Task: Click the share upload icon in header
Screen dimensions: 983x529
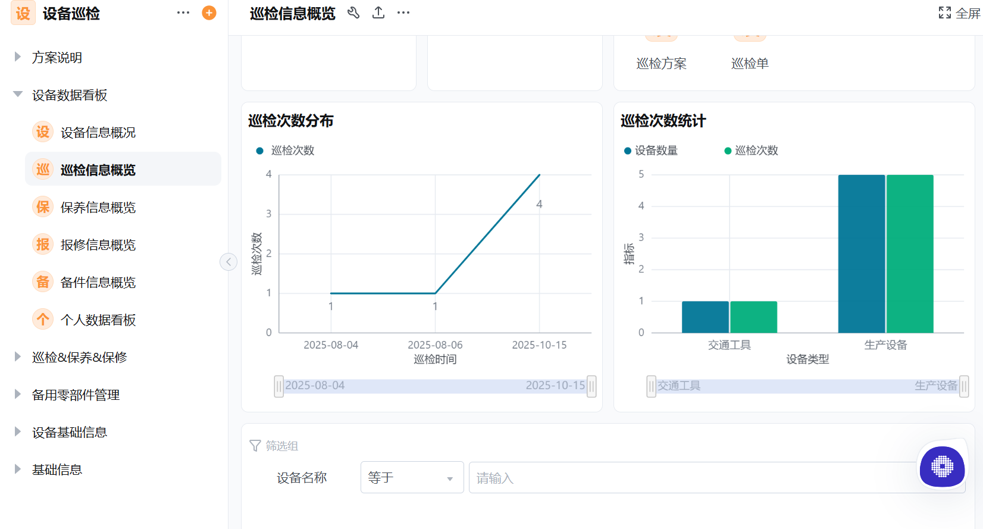Action: [378, 13]
